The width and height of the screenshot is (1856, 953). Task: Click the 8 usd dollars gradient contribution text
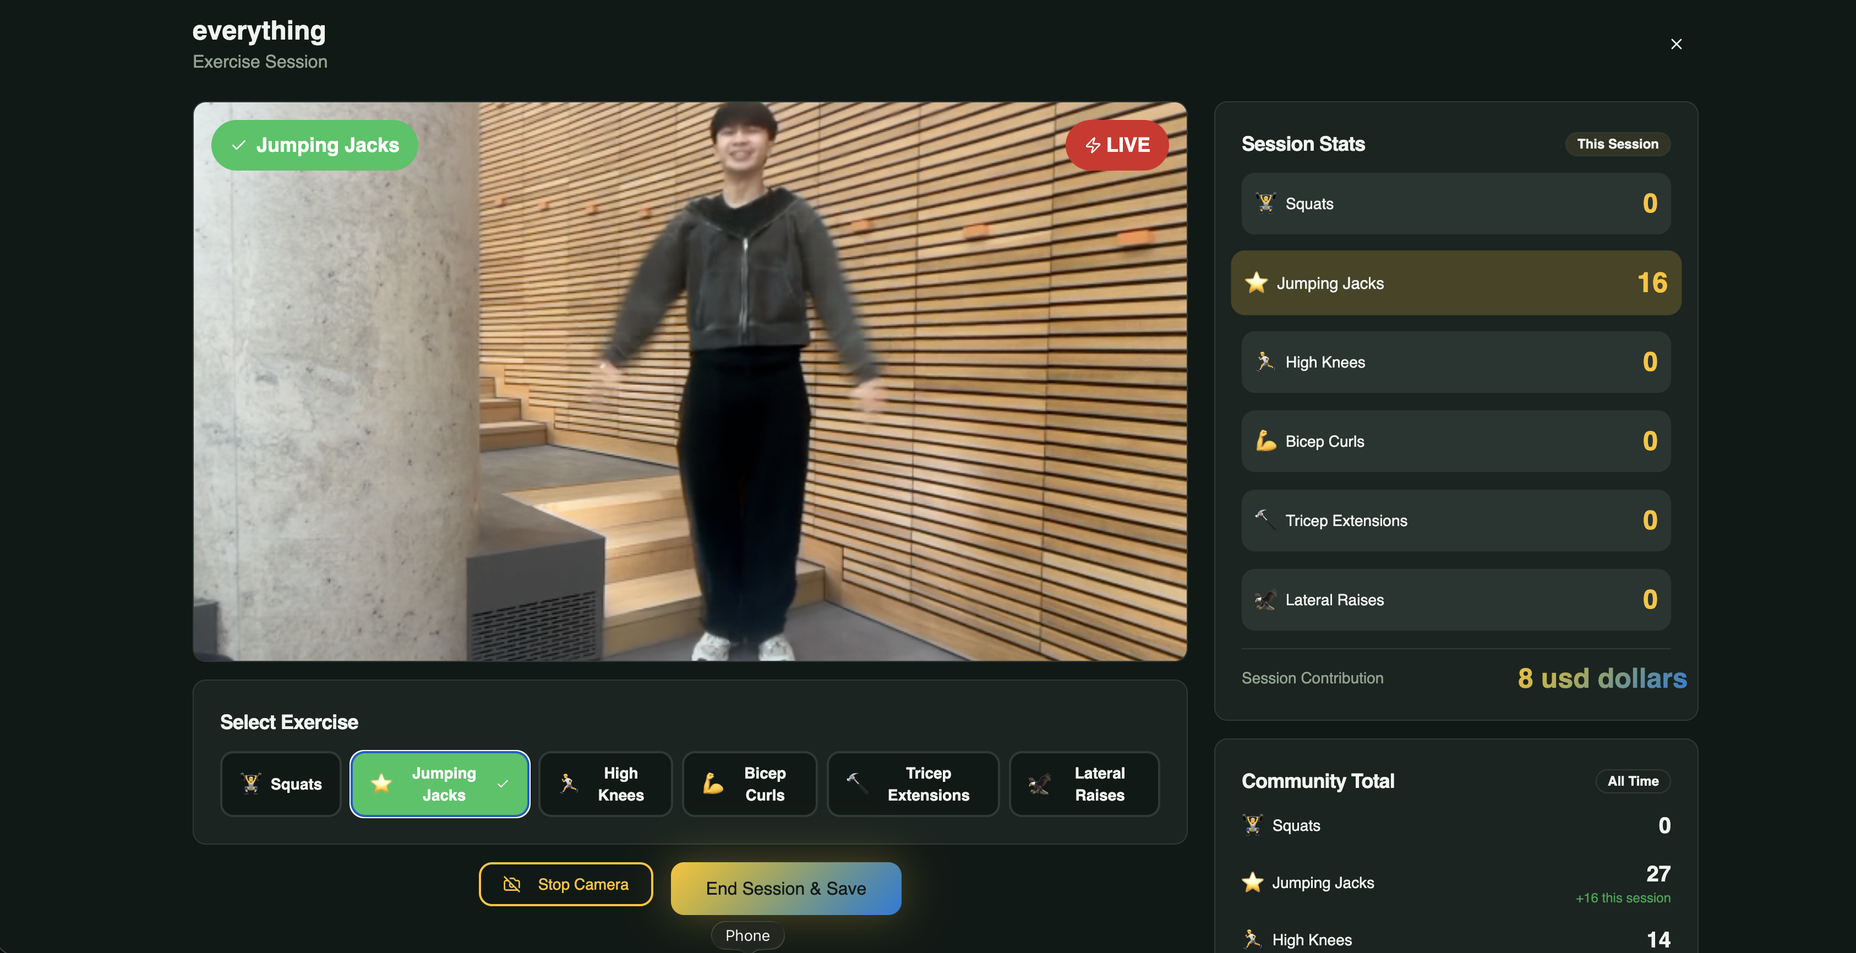click(1602, 678)
